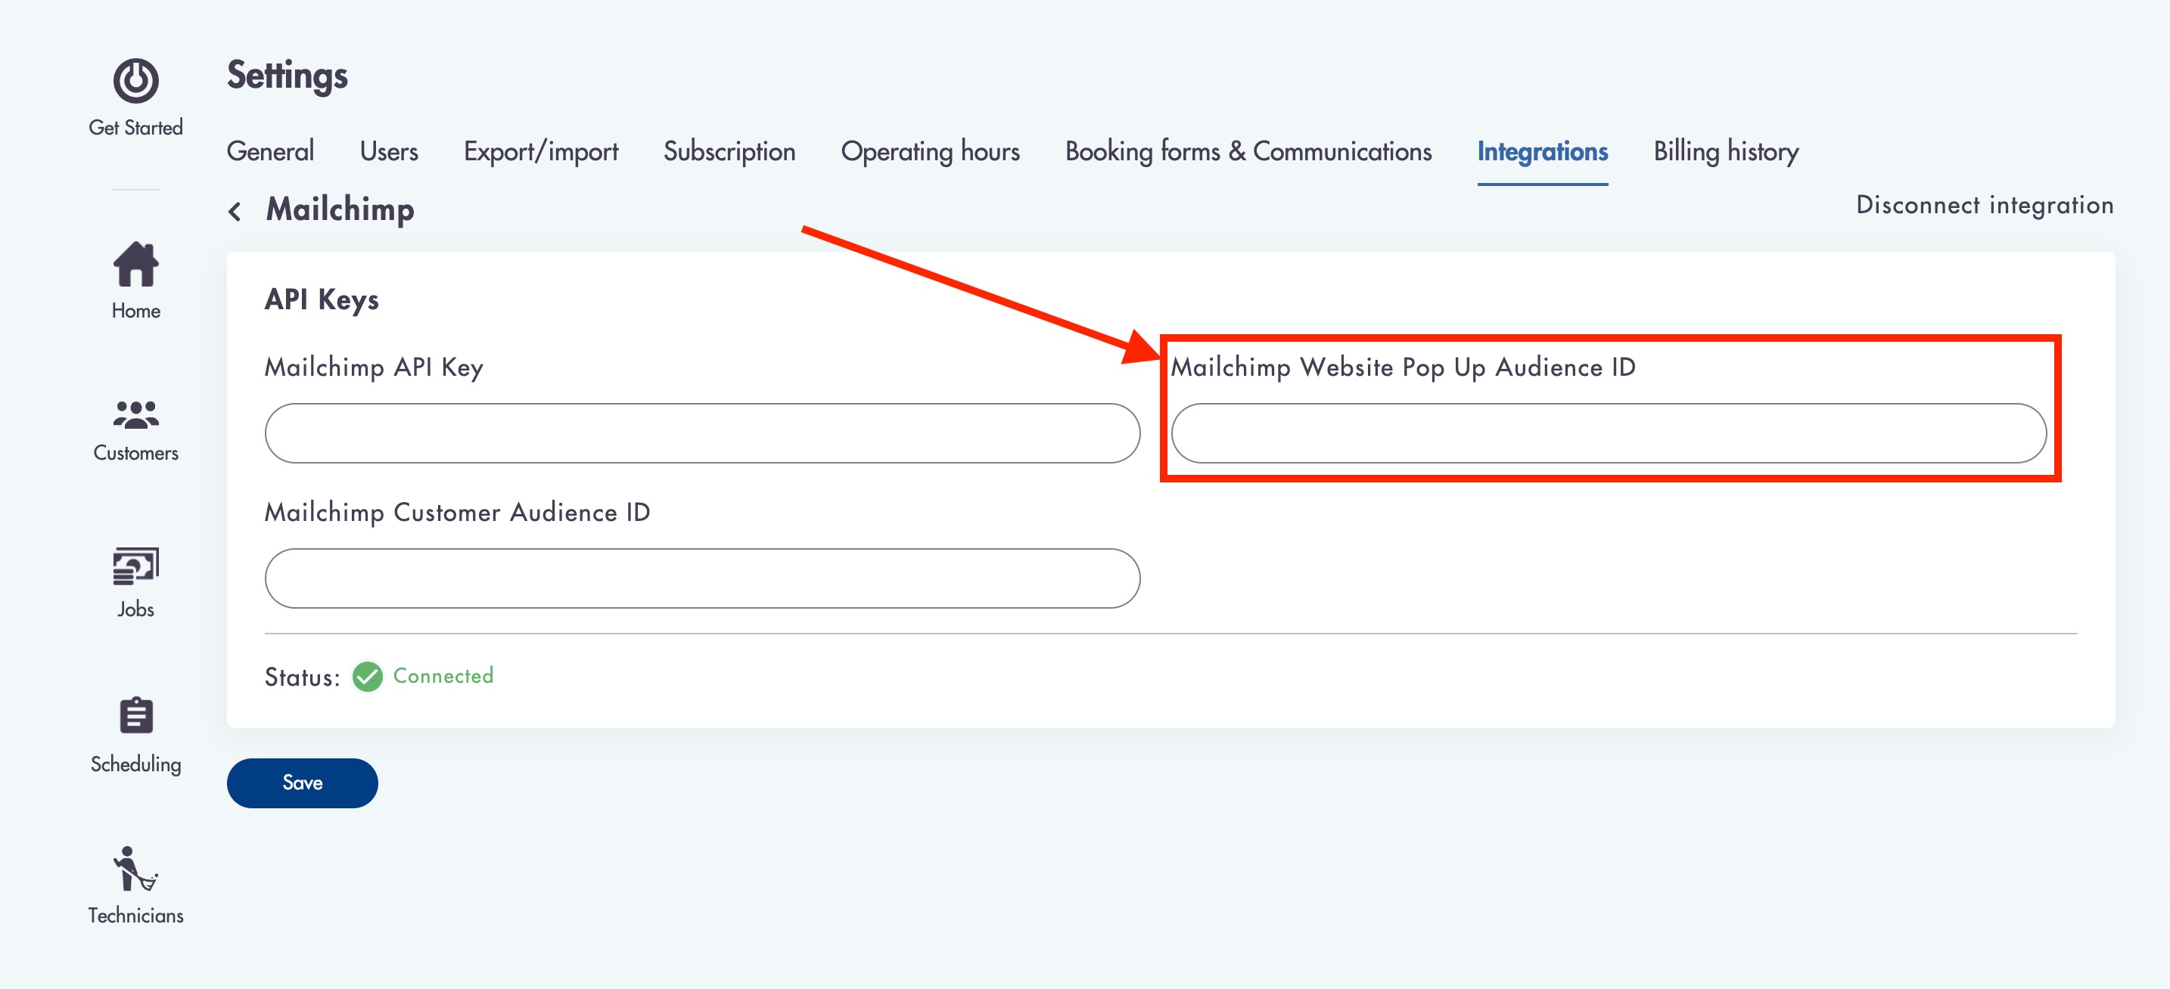2170x989 pixels.
Task: Click the Jobs sidebar label
Action: coord(135,609)
